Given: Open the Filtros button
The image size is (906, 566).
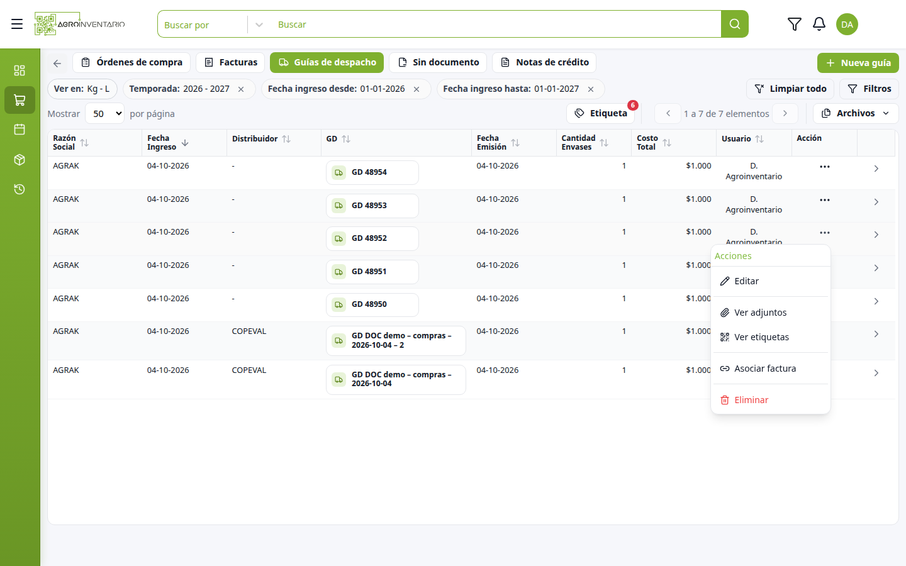Looking at the screenshot, I should [x=869, y=89].
